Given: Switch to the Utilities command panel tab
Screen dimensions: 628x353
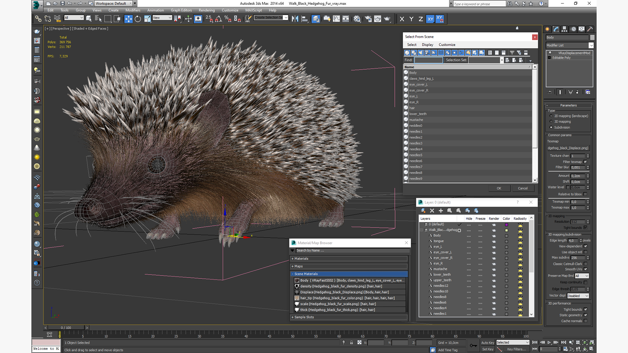Looking at the screenshot, I should tap(590, 29).
